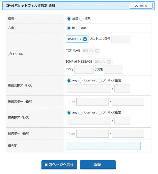
Task: Select localhost for 送信元IPアドレス
Action: pos(80,81)
